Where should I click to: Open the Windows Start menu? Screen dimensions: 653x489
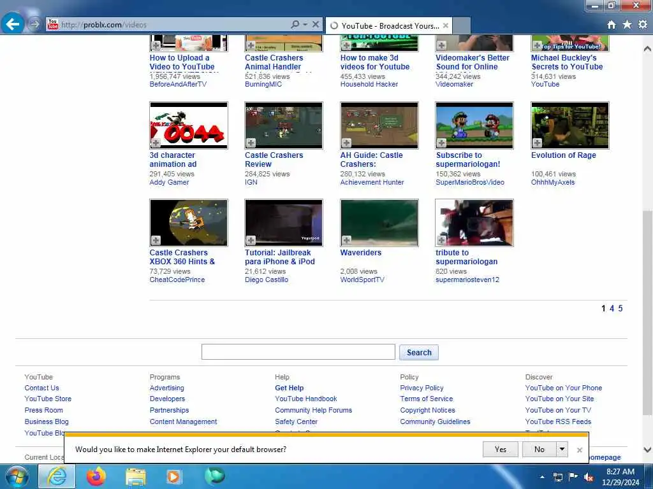[x=17, y=476]
